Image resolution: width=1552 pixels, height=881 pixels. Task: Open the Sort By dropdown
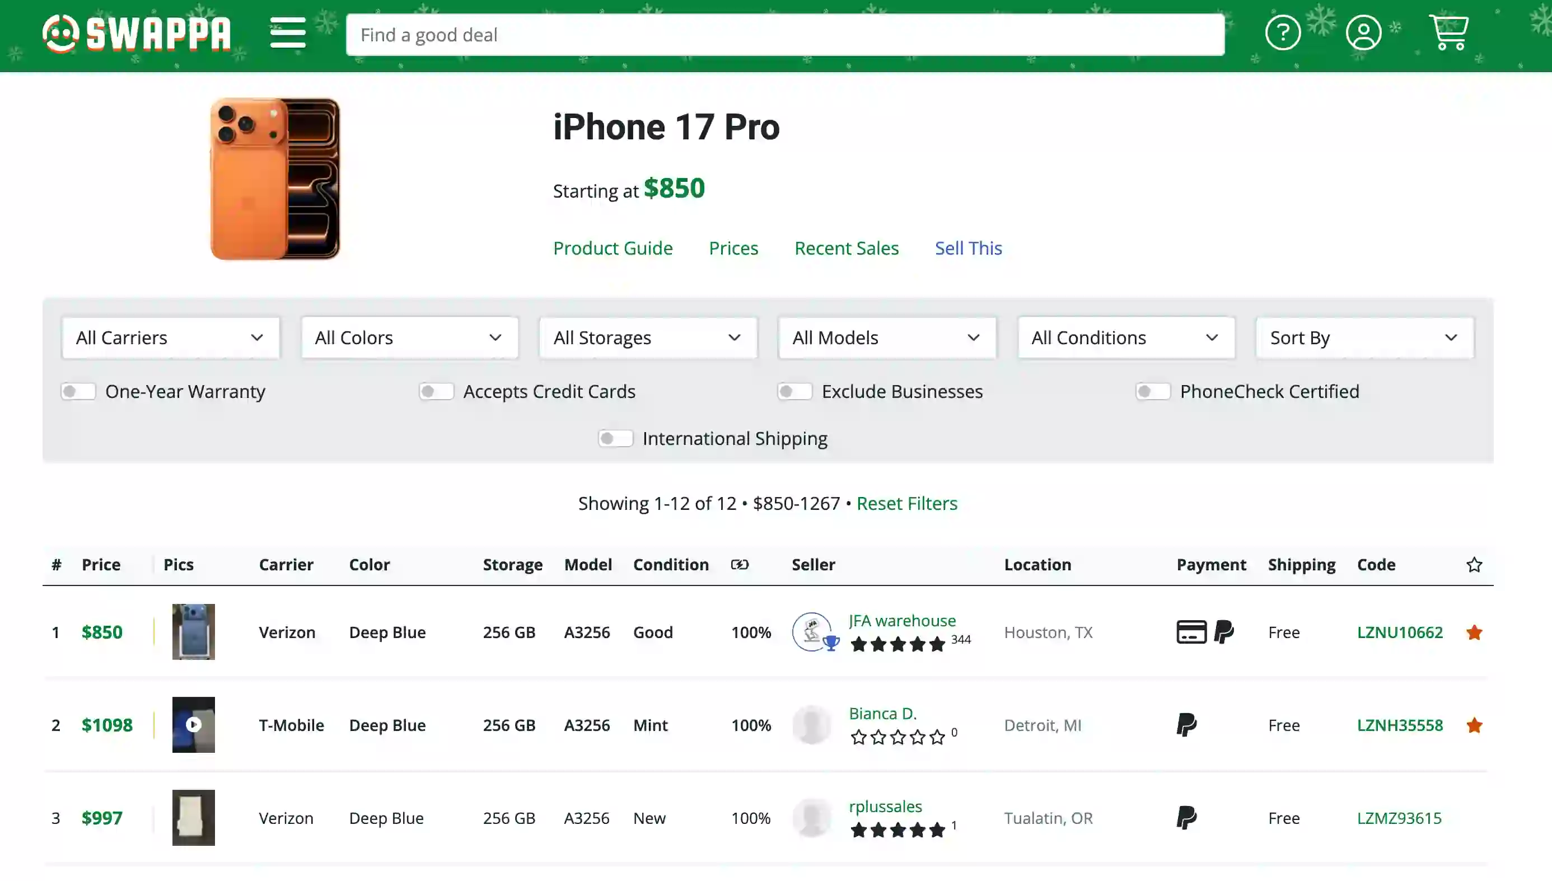1364,338
